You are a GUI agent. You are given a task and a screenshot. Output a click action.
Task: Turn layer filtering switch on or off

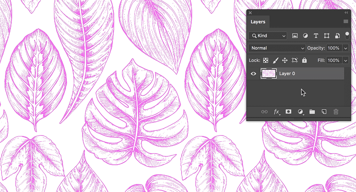click(x=347, y=35)
